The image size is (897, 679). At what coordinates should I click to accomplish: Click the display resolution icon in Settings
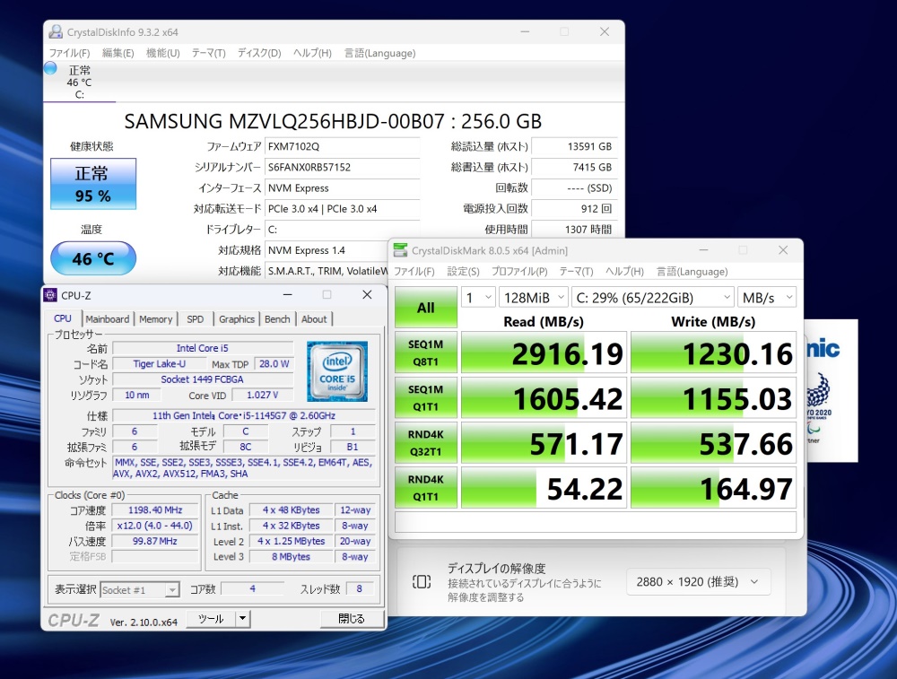[x=422, y=582]
